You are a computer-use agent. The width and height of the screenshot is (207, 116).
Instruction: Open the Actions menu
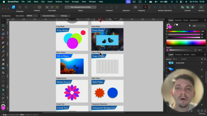59,2
